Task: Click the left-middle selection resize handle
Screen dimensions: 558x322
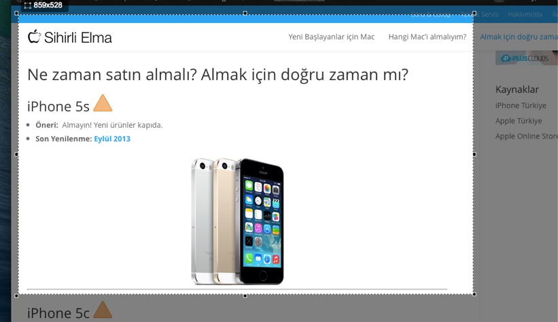Action: 17,154
